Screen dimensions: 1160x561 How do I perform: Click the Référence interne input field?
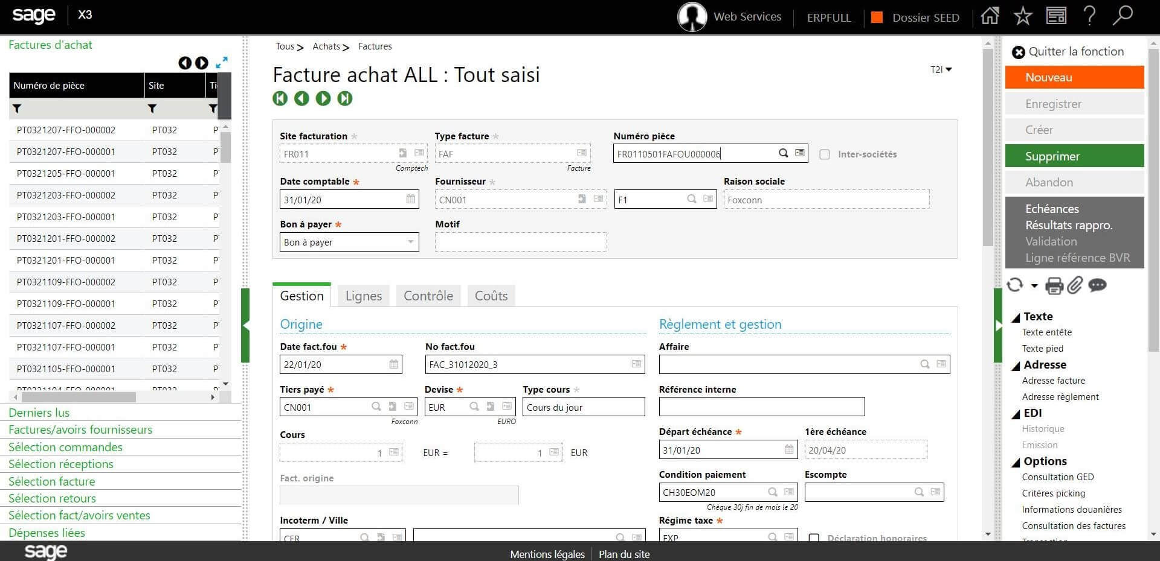tap(761, 407)
